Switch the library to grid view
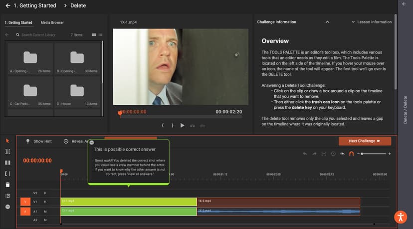 coord(94,35)
